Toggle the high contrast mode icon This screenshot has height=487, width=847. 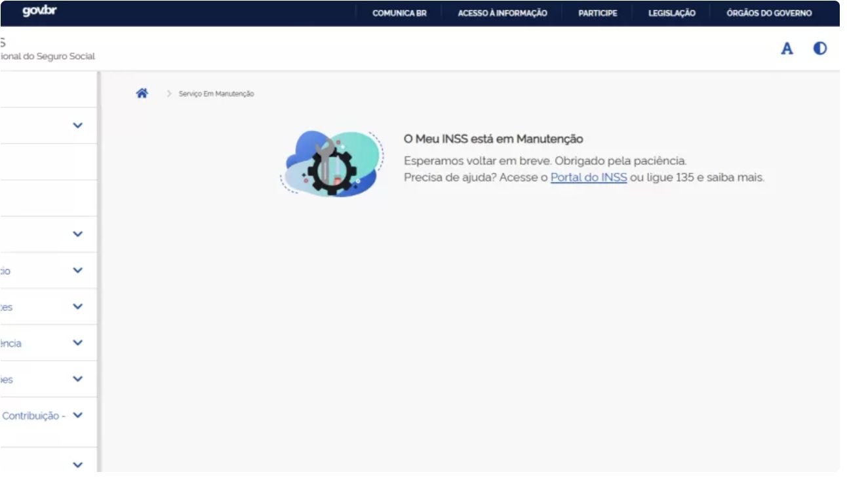pos(820,48)
